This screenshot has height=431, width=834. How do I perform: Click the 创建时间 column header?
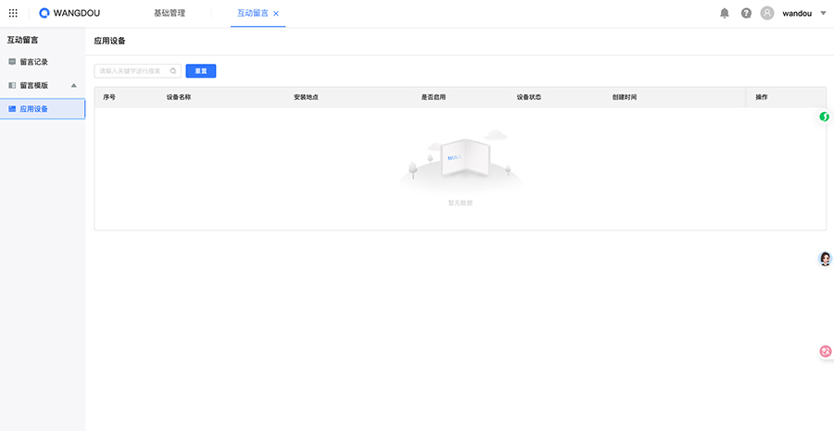625,98
